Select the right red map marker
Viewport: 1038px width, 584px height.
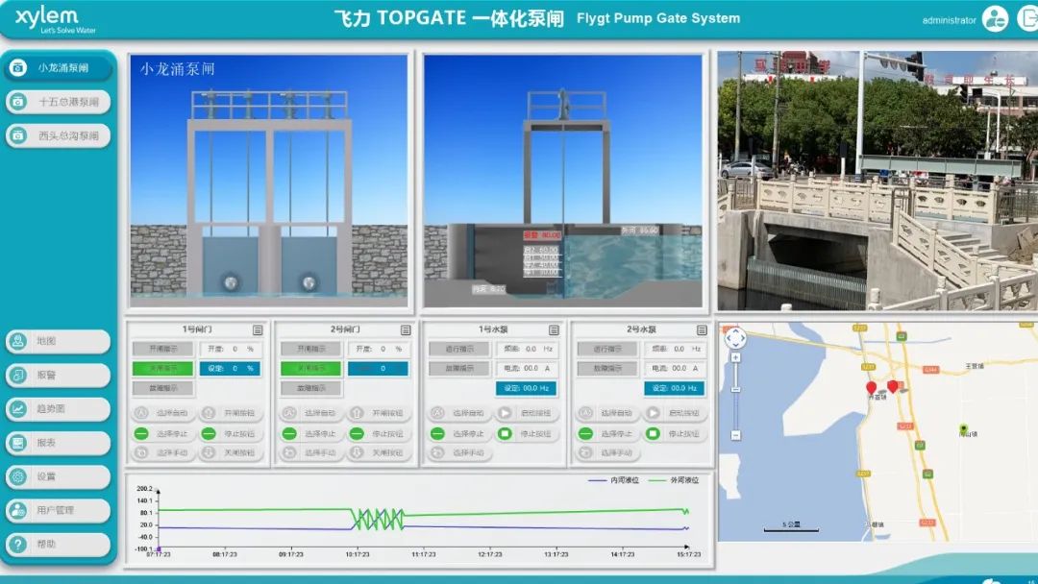(x=892, y=385)
